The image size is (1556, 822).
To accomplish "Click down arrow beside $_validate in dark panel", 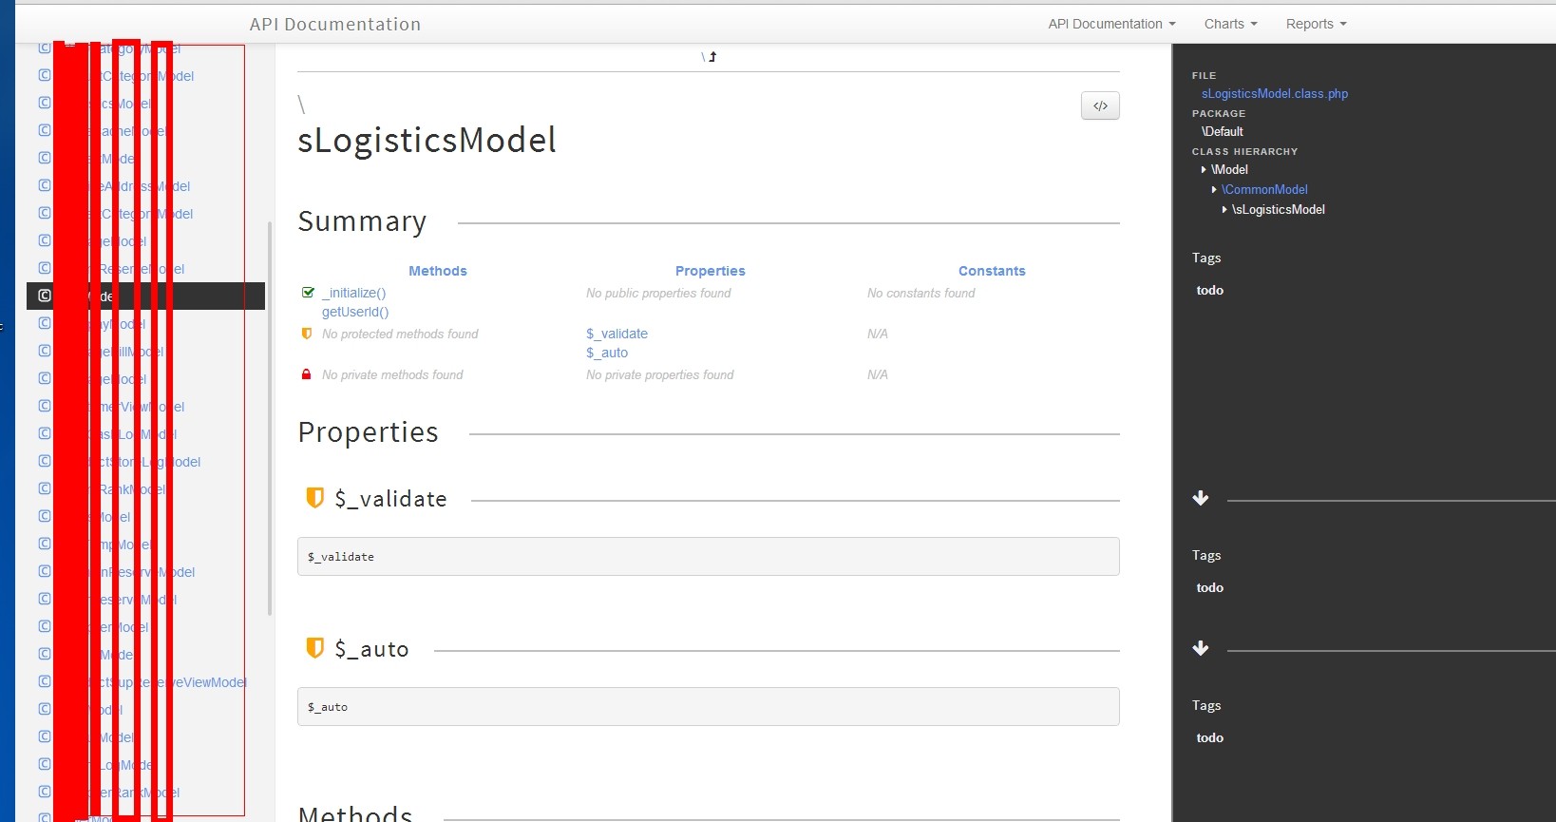I will (x=1201, y=499).
